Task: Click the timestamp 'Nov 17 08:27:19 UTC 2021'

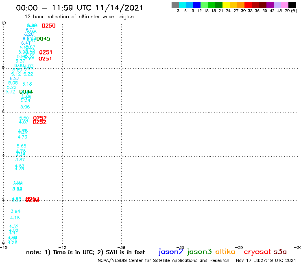Action: (266, 260)
